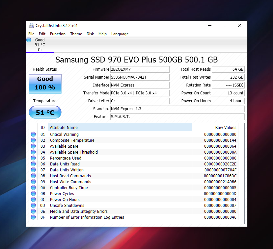Click raw value 00000000000046

coord(220,217)
